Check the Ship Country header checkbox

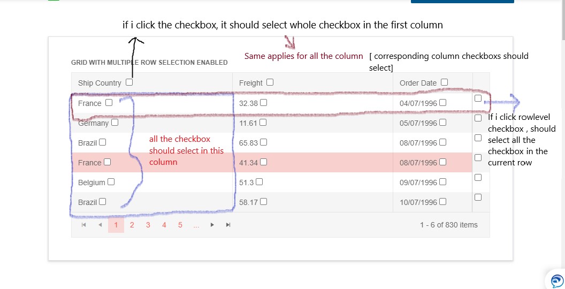pos(129,82)
